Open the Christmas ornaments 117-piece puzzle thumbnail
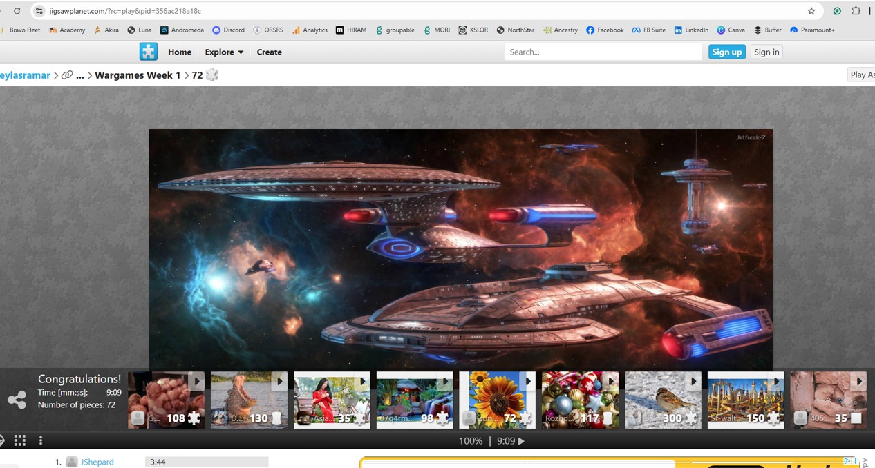The width and height of the screenshot is (875, 468). click(579, 399)
